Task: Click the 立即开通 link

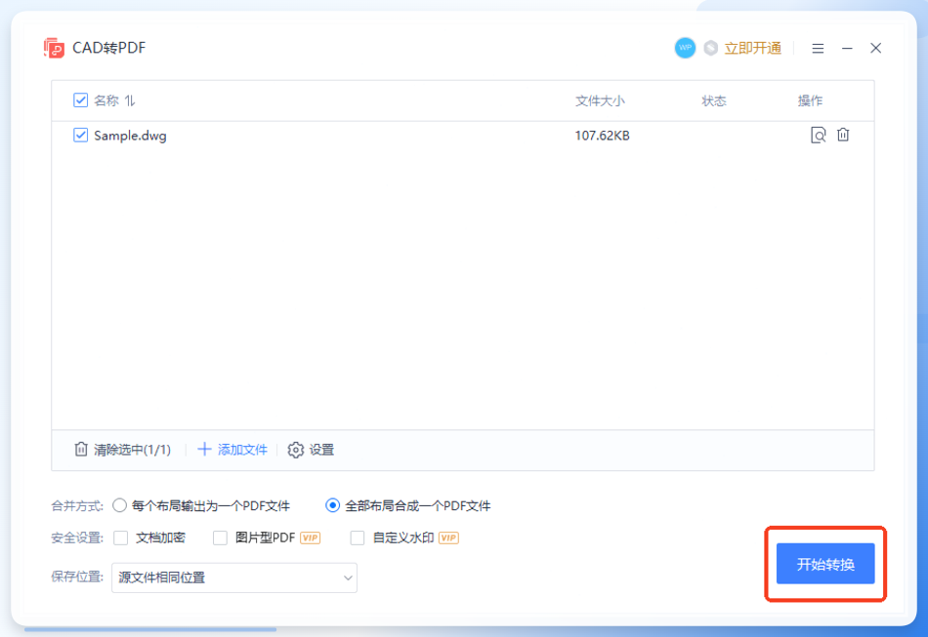Action: point(753,49)
